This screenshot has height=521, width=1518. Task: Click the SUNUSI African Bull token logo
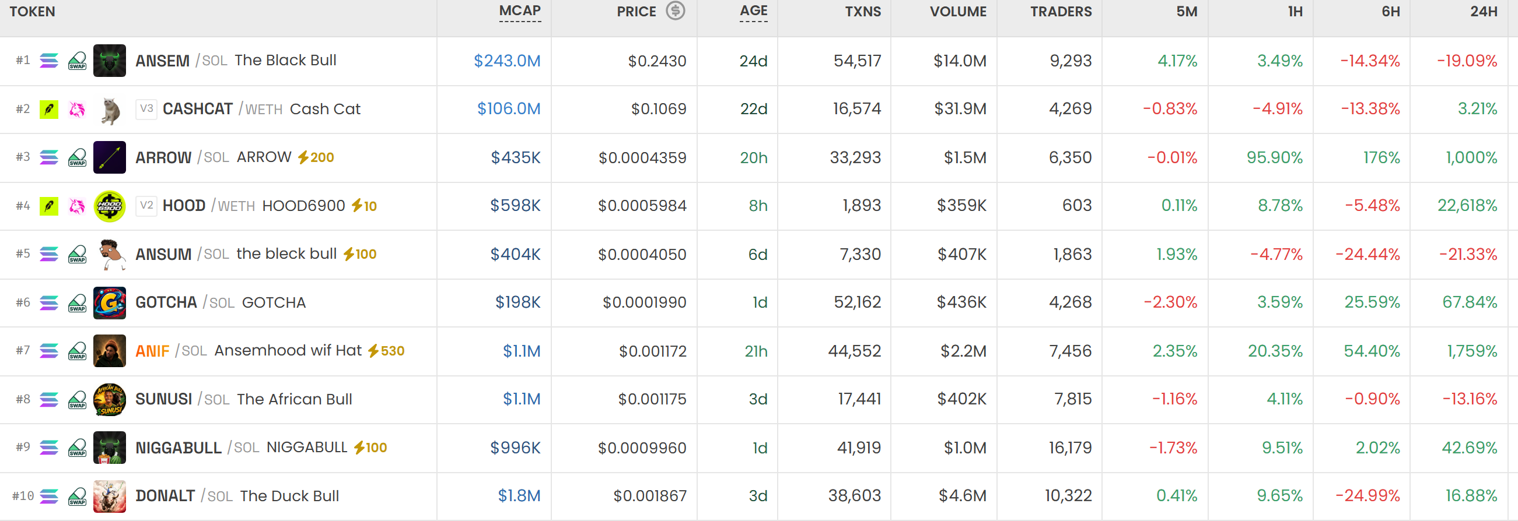(110, 399)
